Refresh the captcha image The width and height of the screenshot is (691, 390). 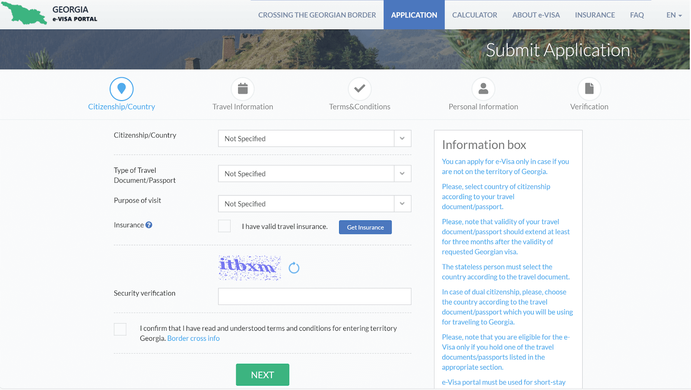[294, 268]
